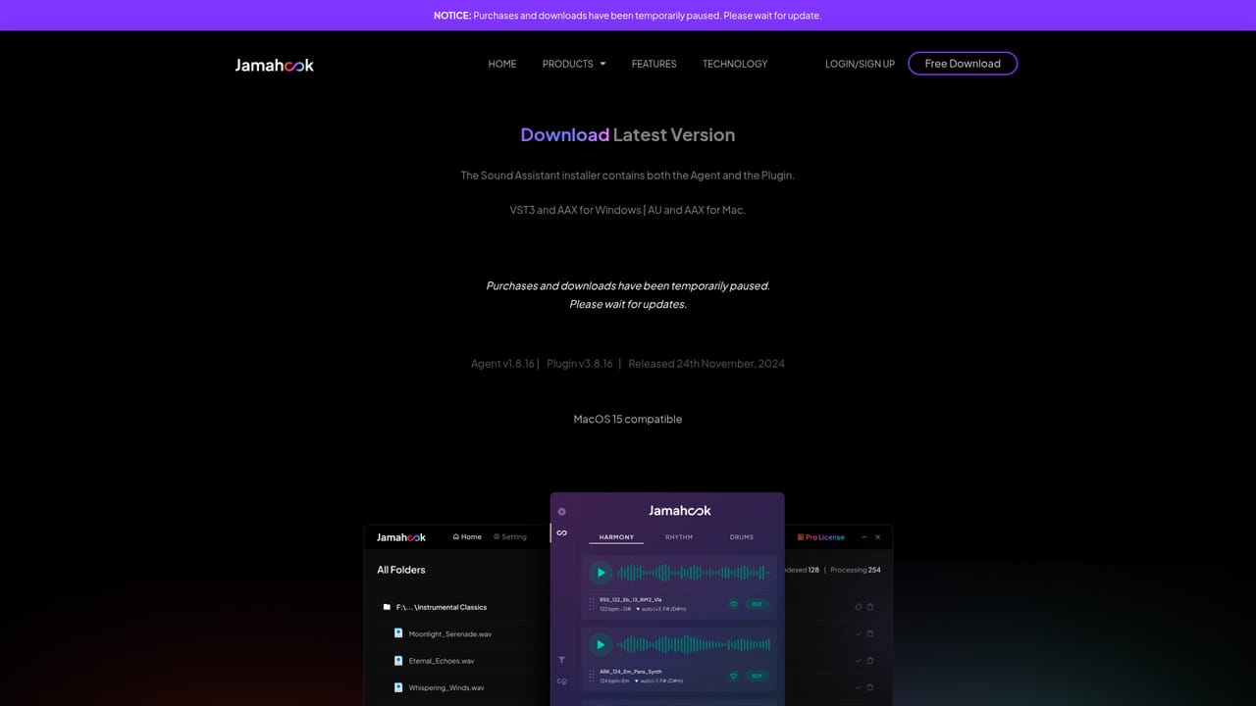Click the drag handle of the ARK_124_Em_Pans_Synth sample

[x=592, y=676]
